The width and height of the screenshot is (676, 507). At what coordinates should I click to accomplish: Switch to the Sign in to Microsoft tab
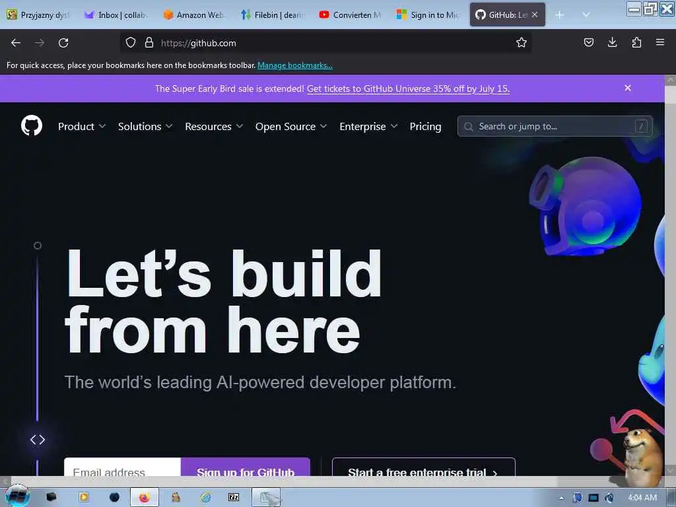tap(428, 15)
